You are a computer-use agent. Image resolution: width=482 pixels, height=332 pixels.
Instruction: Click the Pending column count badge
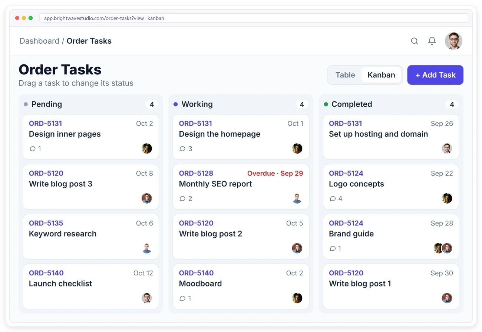152,104
